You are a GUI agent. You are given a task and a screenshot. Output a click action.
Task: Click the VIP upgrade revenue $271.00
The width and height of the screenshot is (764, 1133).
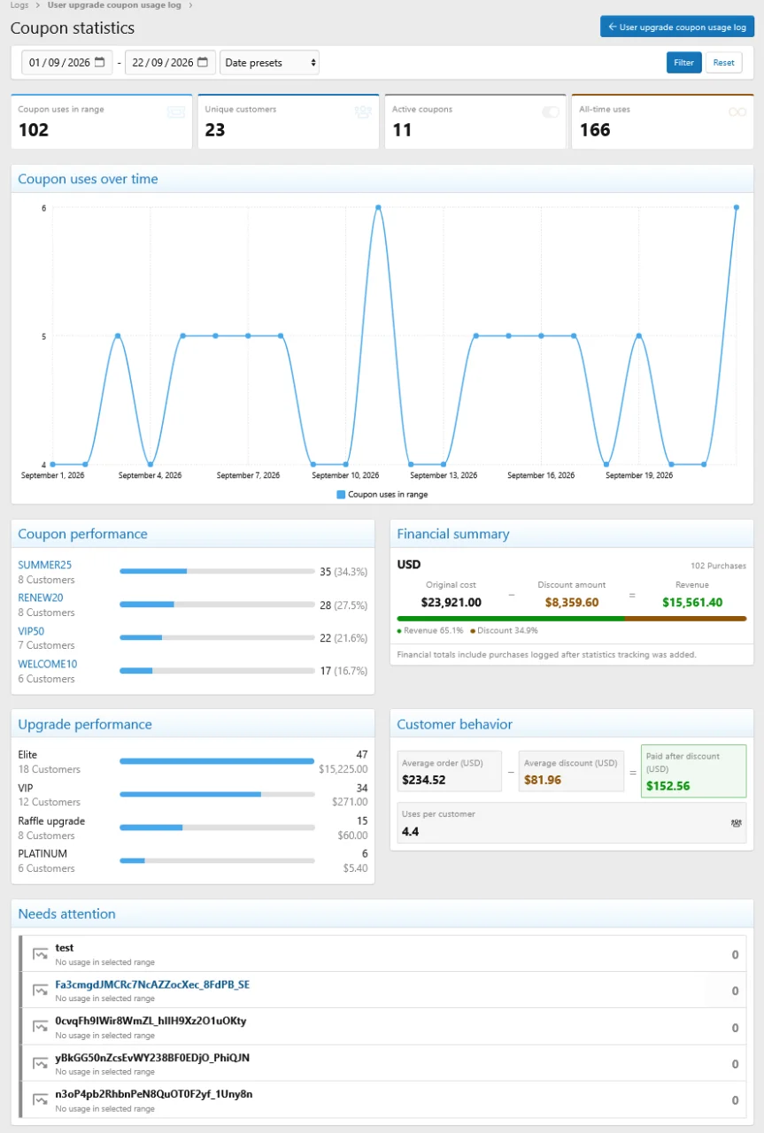pos(351,802)
